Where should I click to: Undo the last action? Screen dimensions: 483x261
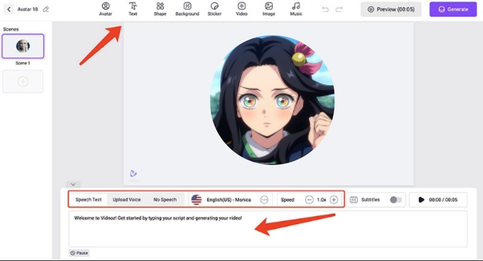point(325,10)
